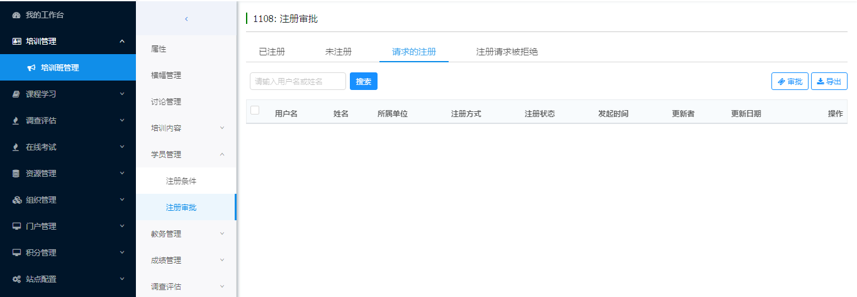Click the cubes icon beside 组织管理
Viewport: 857px width, 297px height.
tap(17, 200)
